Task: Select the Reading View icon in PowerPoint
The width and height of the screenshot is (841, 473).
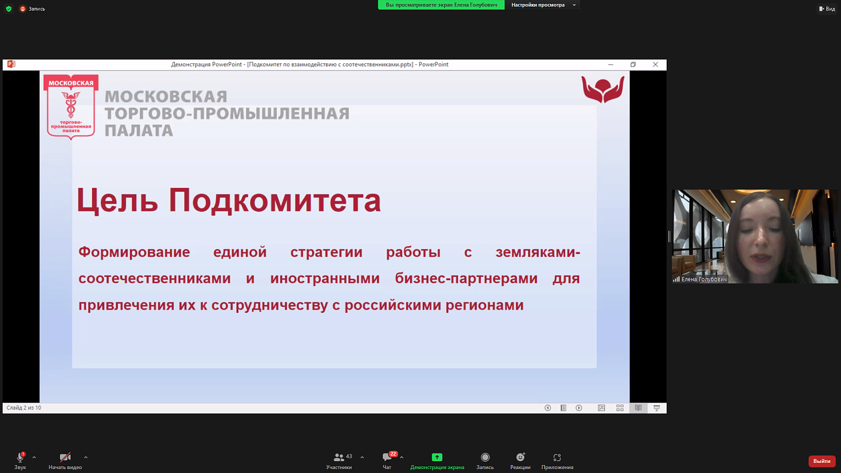Action: pos(638,407)
